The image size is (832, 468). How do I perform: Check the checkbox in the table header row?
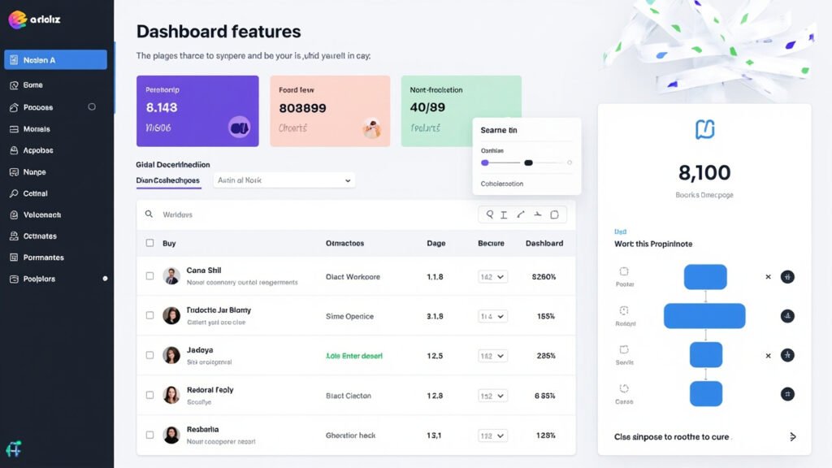pyautogui.click(x=150, y=243)
